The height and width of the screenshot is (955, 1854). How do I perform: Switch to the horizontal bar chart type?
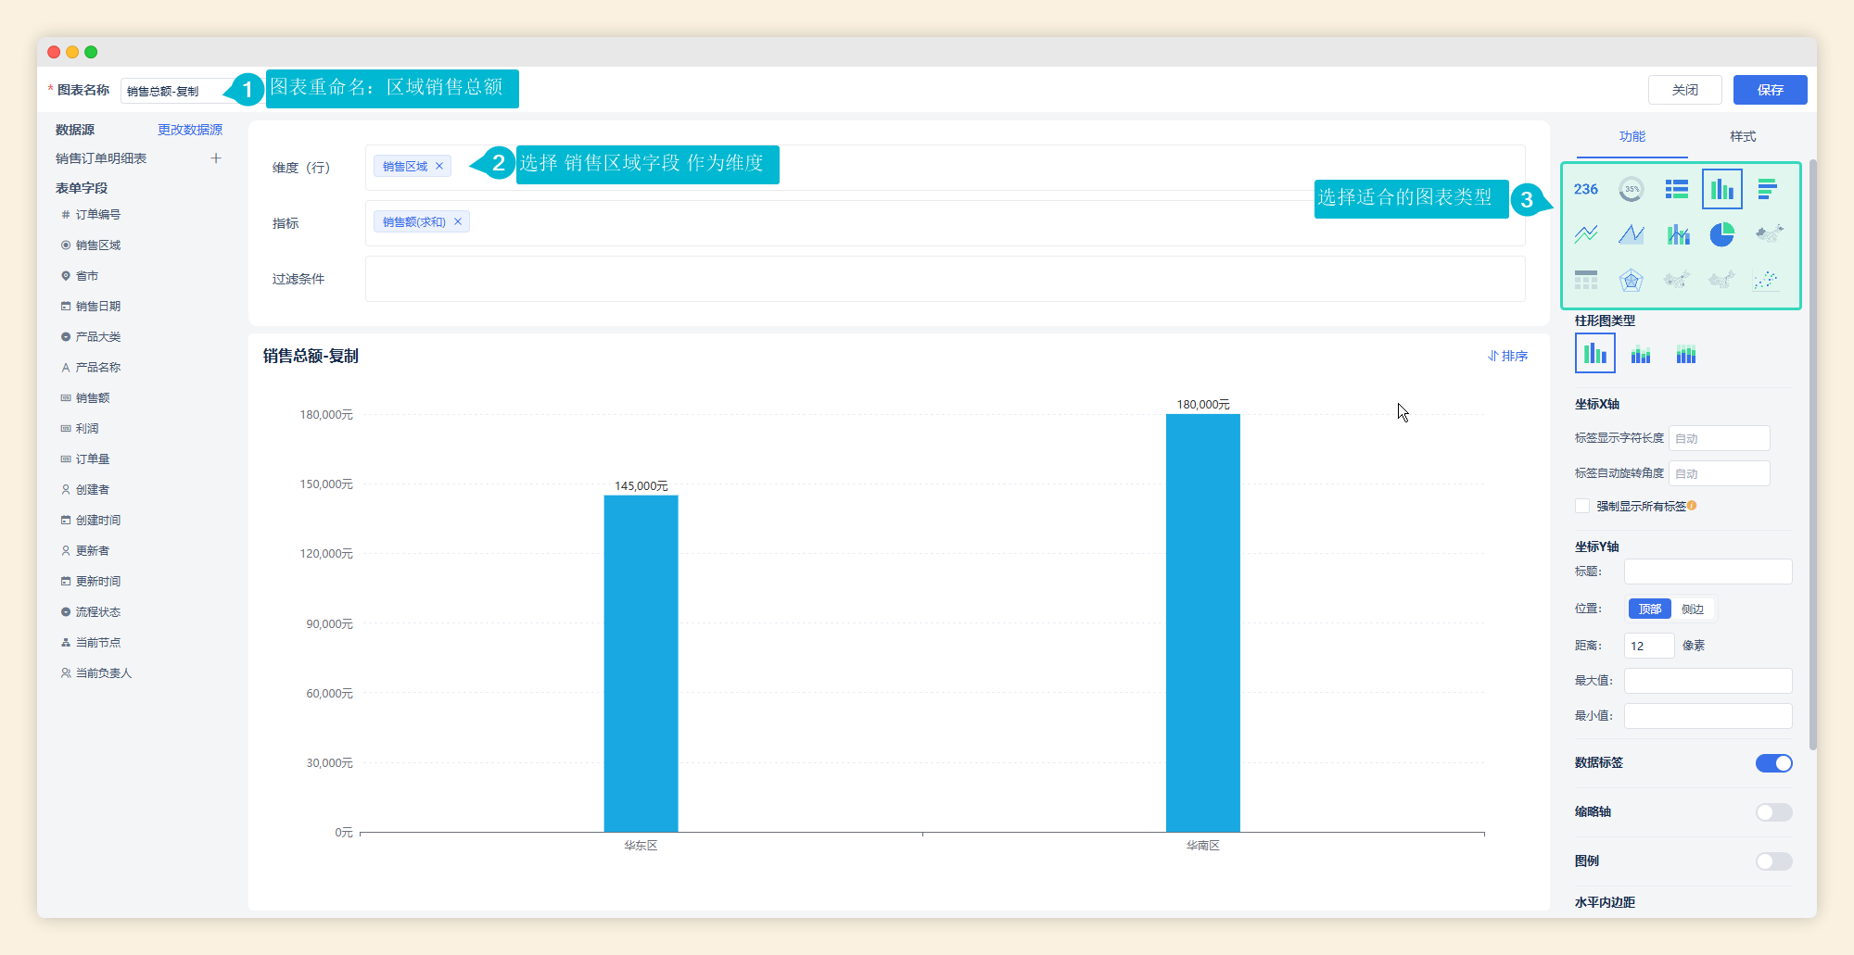(x=1768, y=189)
